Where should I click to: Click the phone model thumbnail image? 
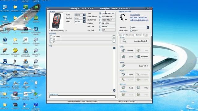coord(56,21)
